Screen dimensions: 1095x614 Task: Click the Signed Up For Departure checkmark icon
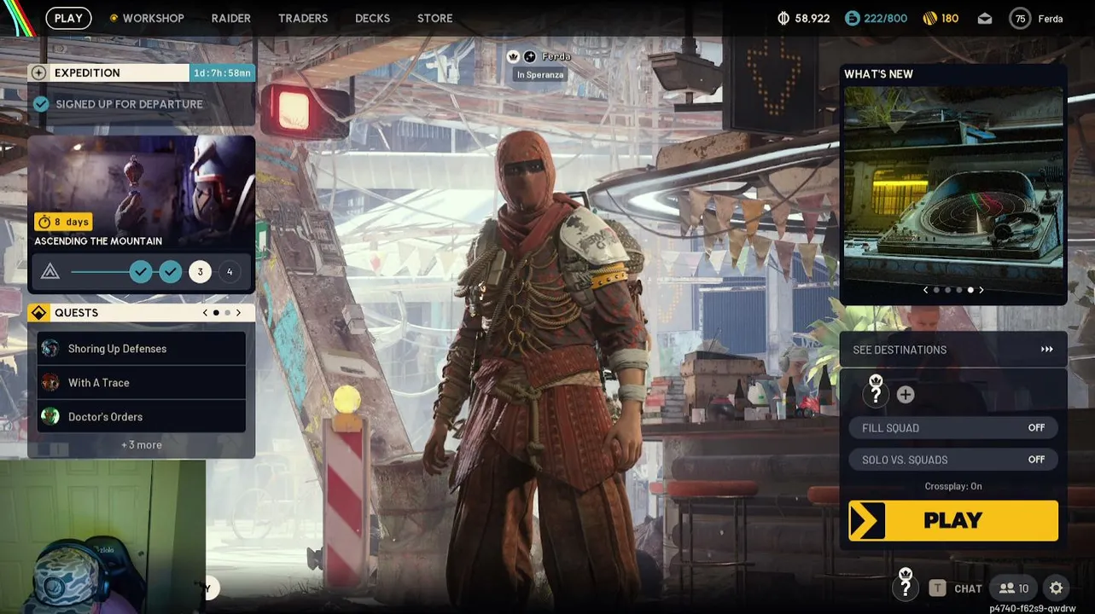click(41, 104)
